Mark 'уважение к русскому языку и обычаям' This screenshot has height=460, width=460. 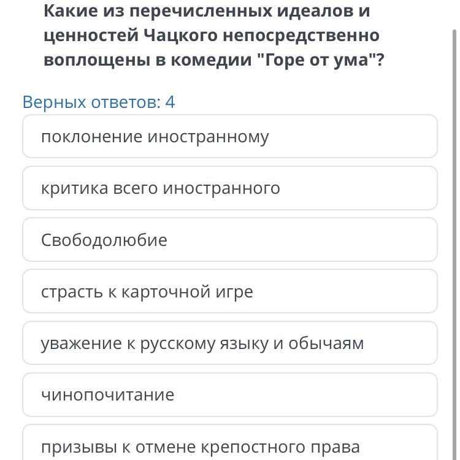(x=230, y=343)
